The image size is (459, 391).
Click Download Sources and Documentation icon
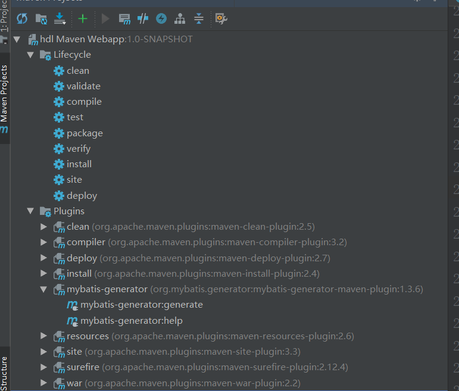60,19
